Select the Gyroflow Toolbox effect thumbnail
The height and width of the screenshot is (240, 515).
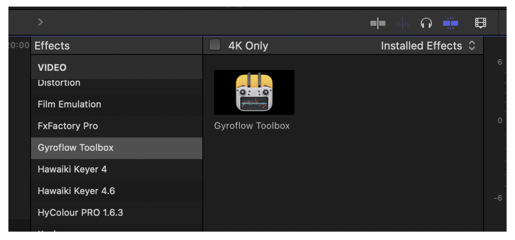click(254, 92)
